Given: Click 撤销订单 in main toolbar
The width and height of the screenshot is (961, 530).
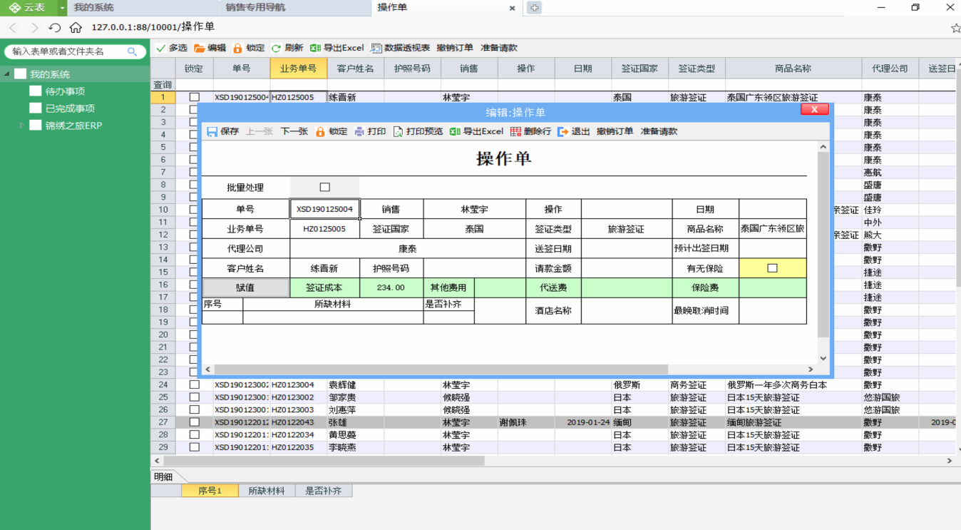Looking at the screenshot, I should (455, 48).
